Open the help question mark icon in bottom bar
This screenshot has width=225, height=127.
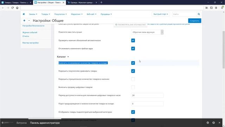click(x=213, y=123)
